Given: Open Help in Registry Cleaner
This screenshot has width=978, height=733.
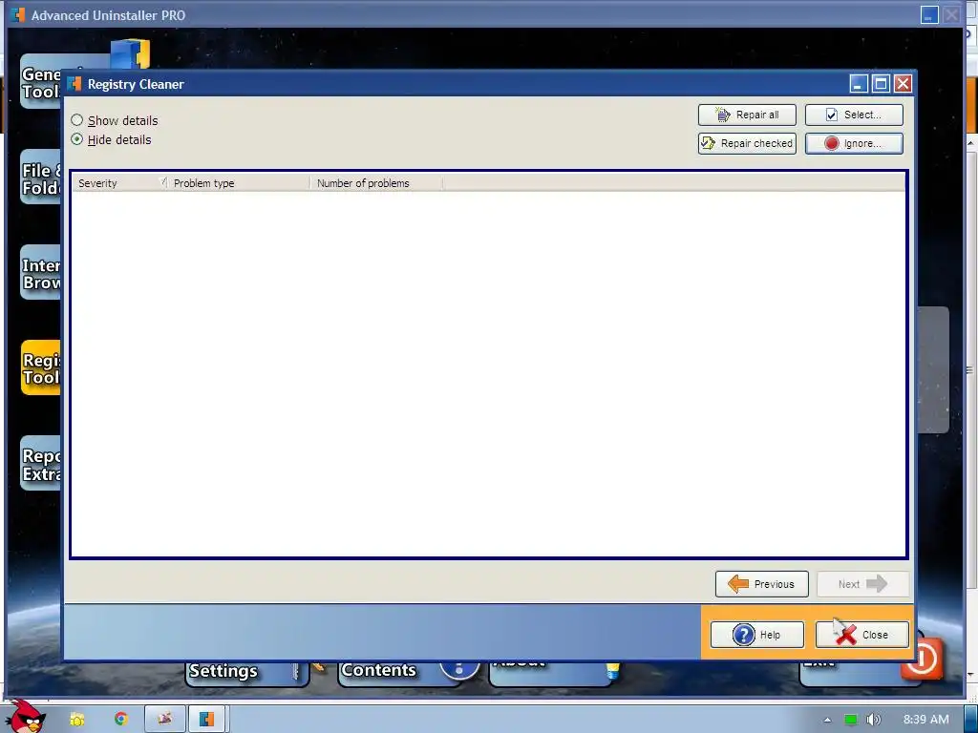Looking at the screenshot, I should pyautogui.click(x=756, y=635).
